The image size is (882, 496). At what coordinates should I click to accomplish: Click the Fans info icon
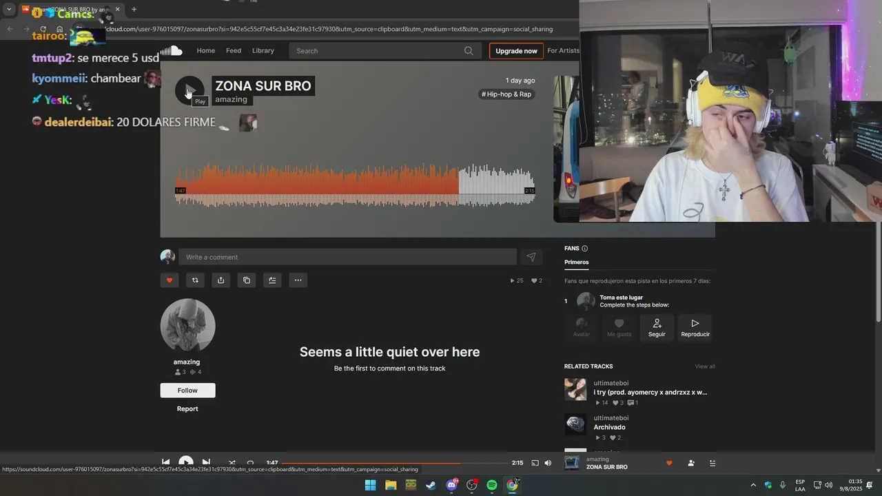[x=585, y=249]
